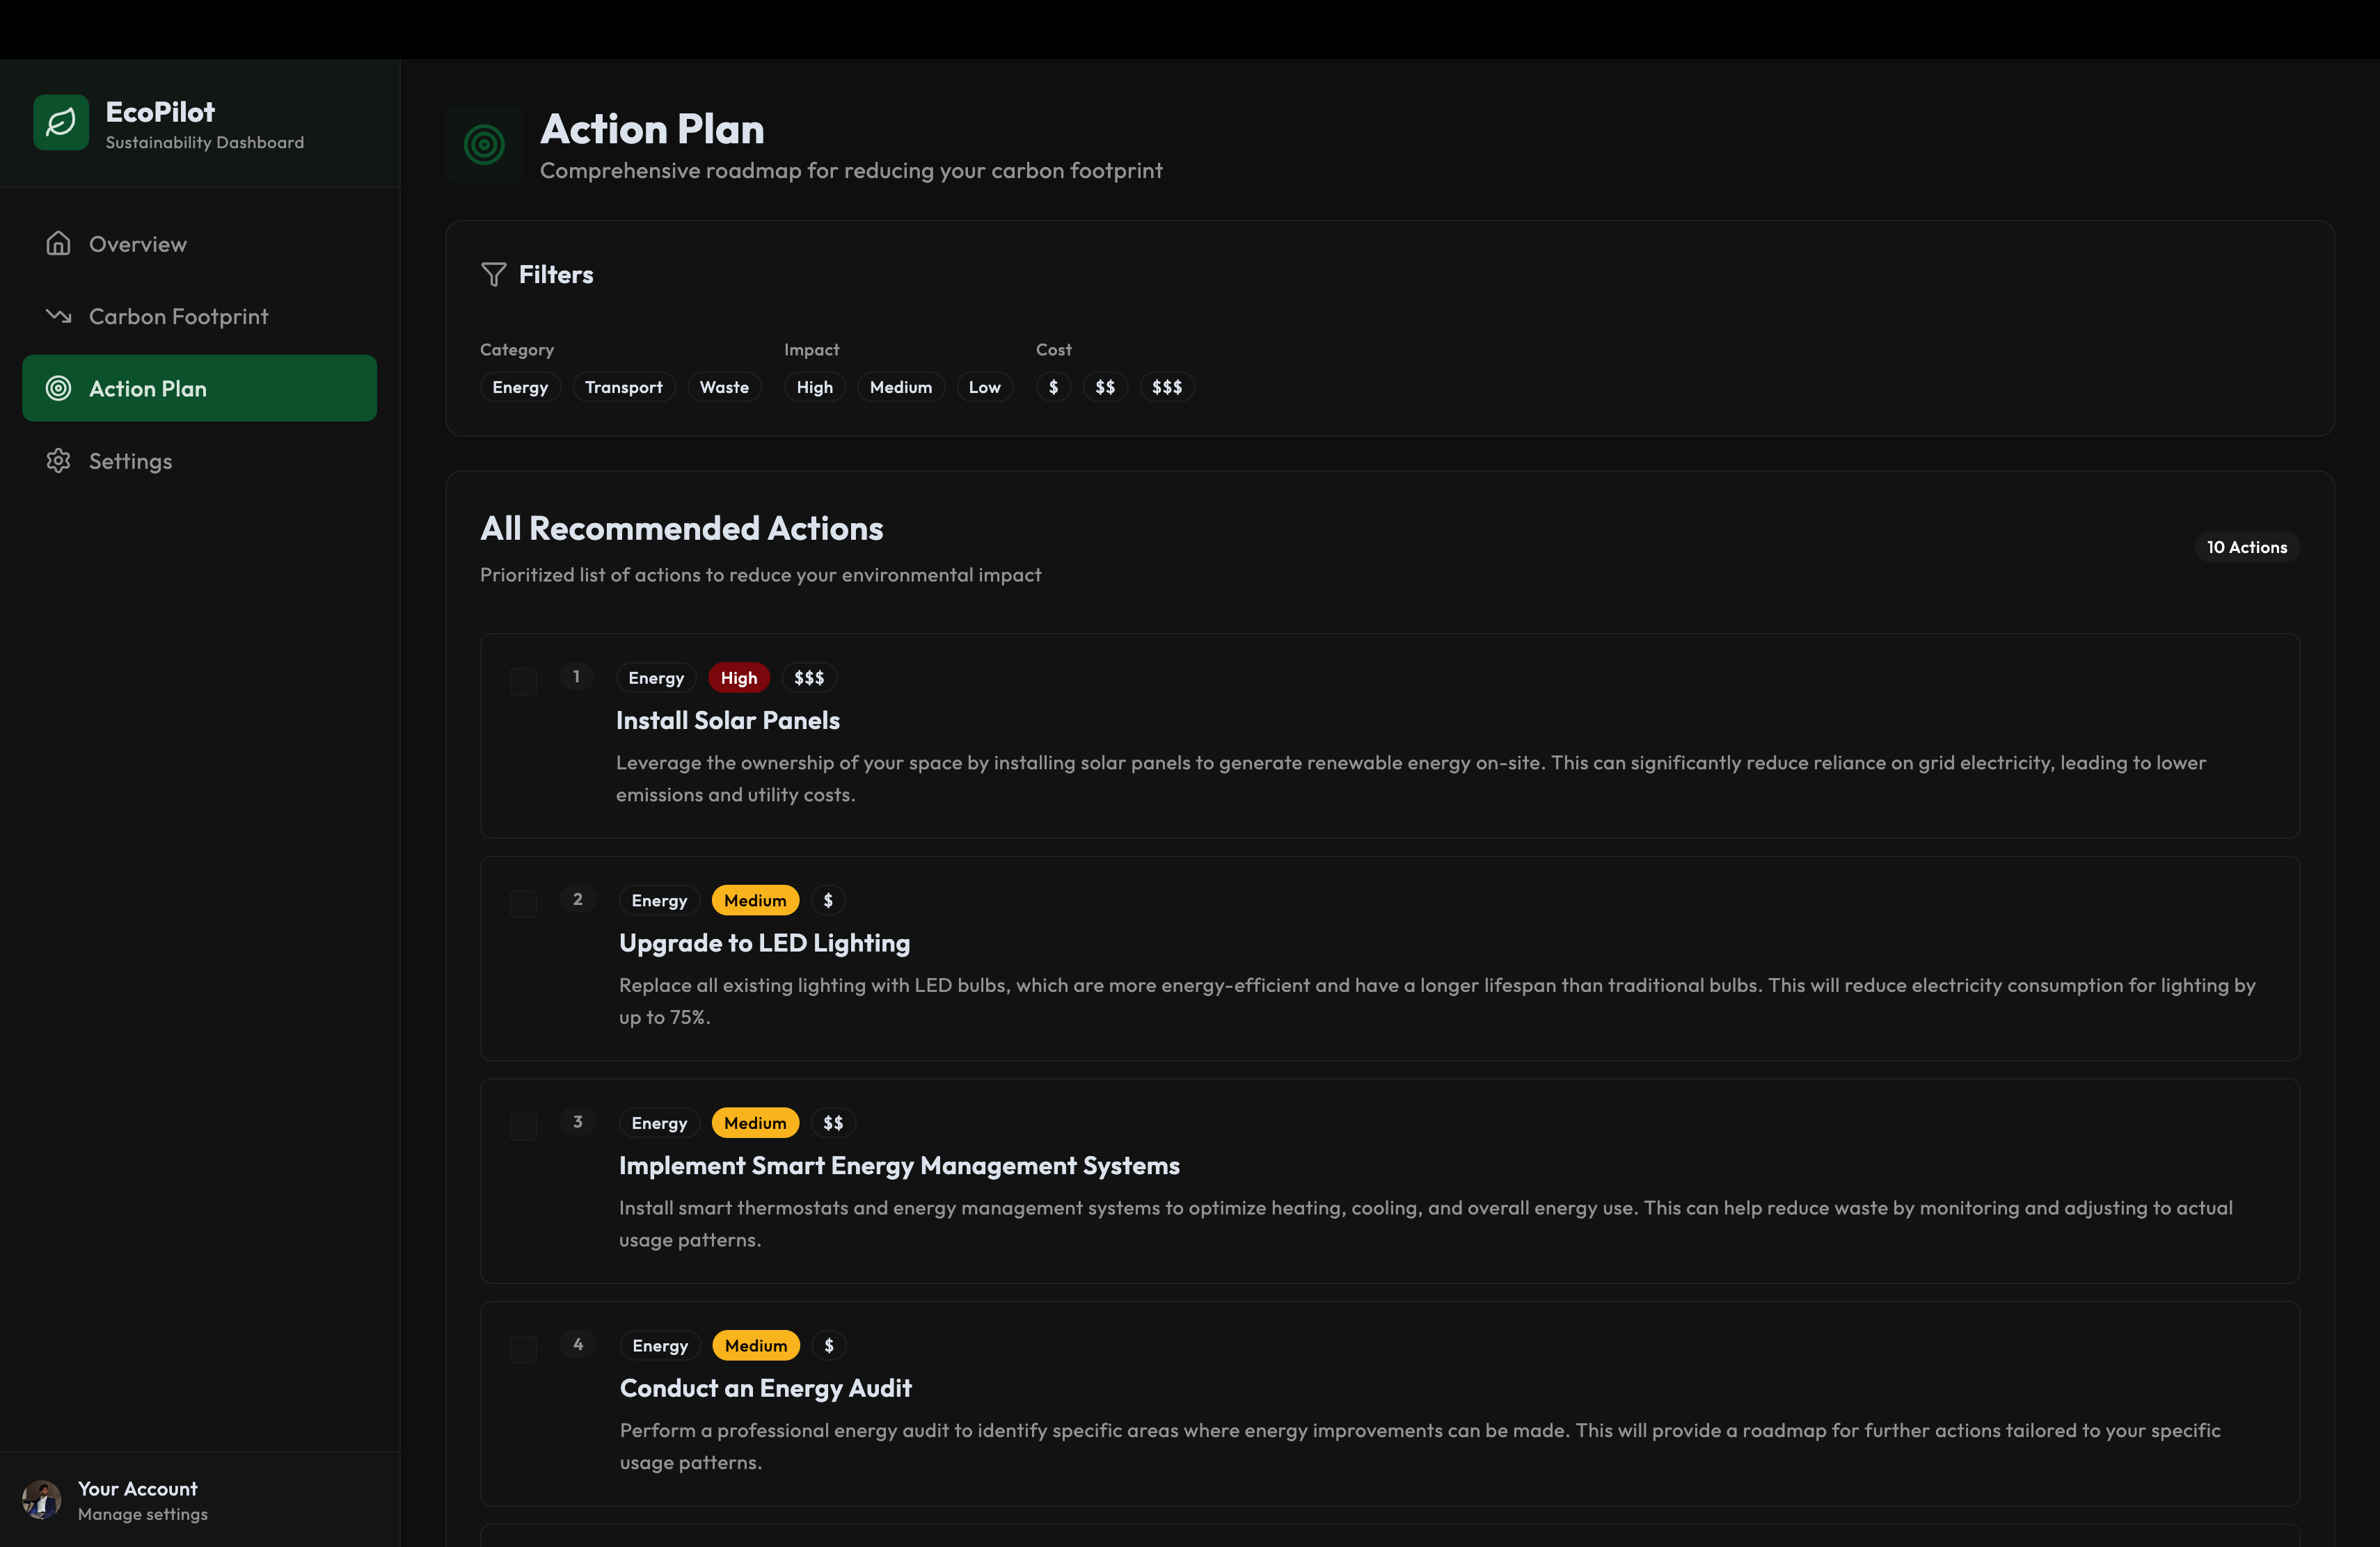Click the EcoPilot leaf logo icon
Viewport: 2380px width, 1547px height.
click(x=61, y=123)
